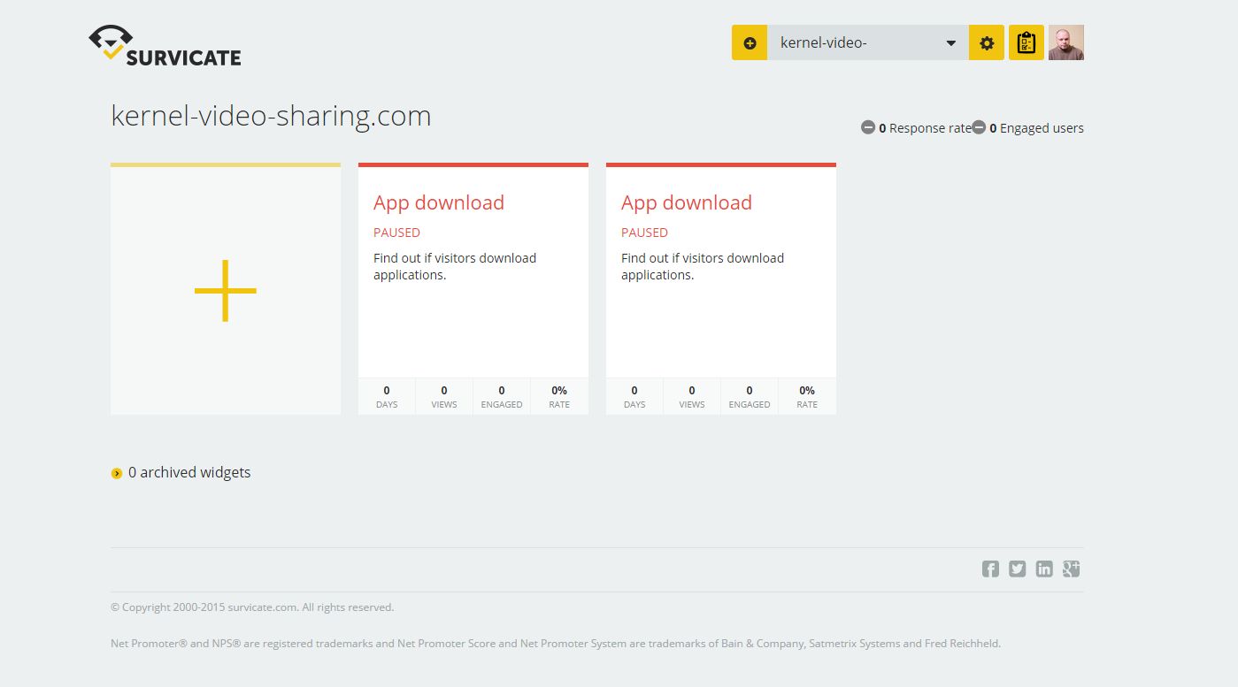Click the minus icon beside Response rate
1238x687 pixels.
[868, 127]
